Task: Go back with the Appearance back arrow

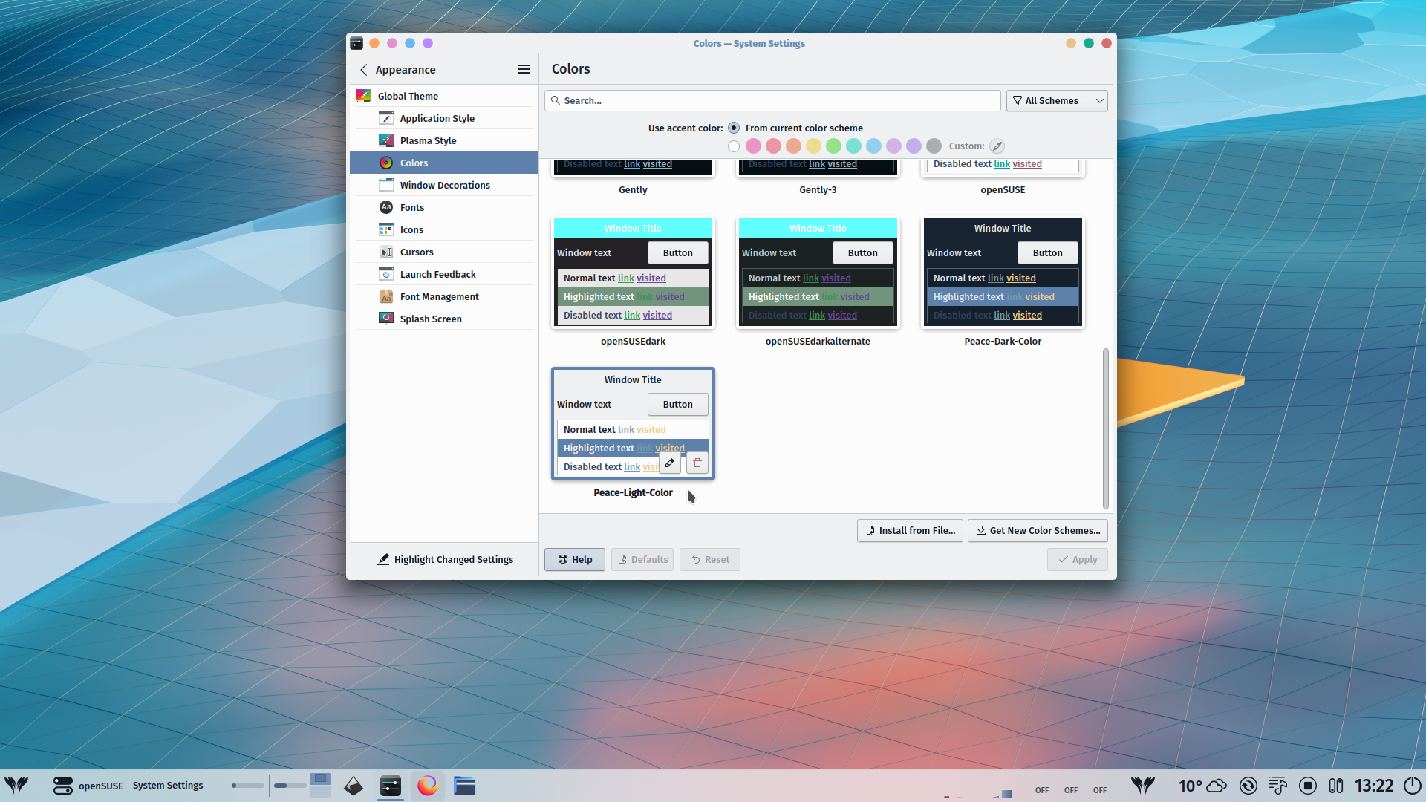Action: click(x=363, y=69)
